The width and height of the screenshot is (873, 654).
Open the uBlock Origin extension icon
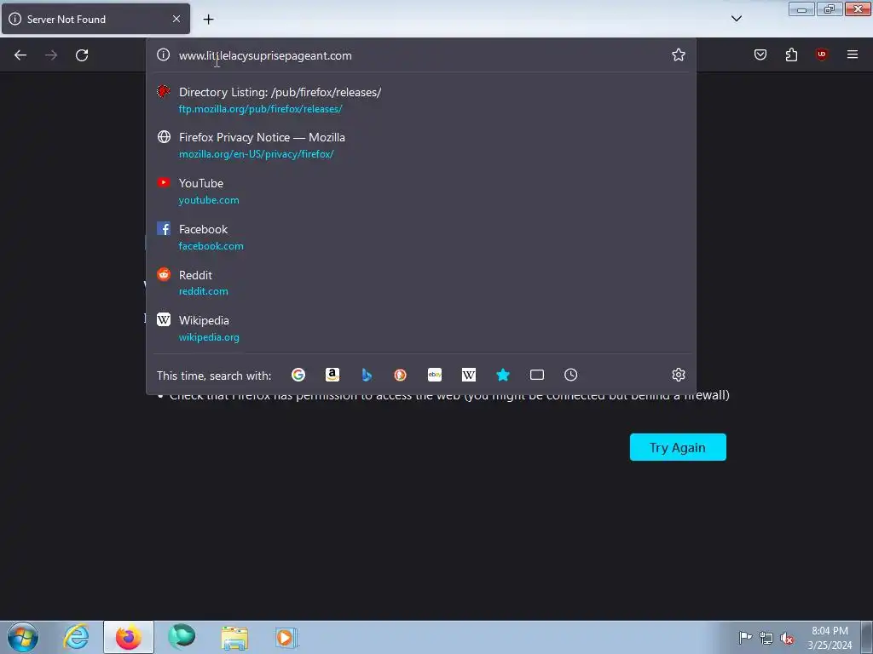point(821,54)
